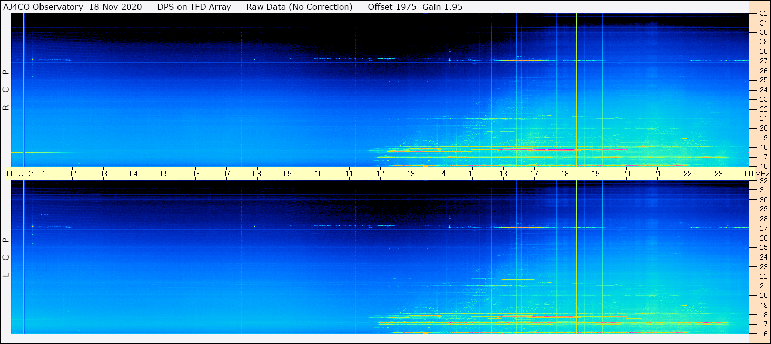Click the 'AJ4CO Observatory' title text
771x344 pixels.
[44, 7]
